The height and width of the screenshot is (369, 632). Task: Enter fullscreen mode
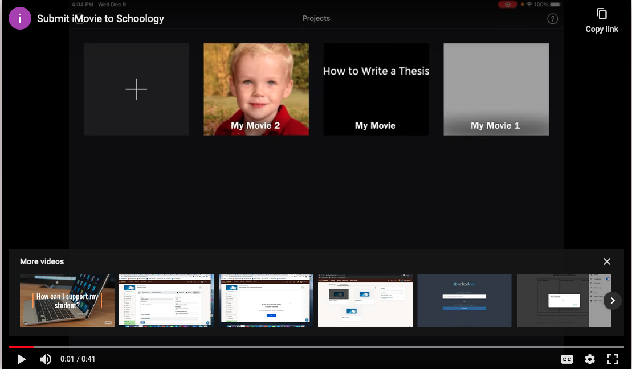point(613,359)
